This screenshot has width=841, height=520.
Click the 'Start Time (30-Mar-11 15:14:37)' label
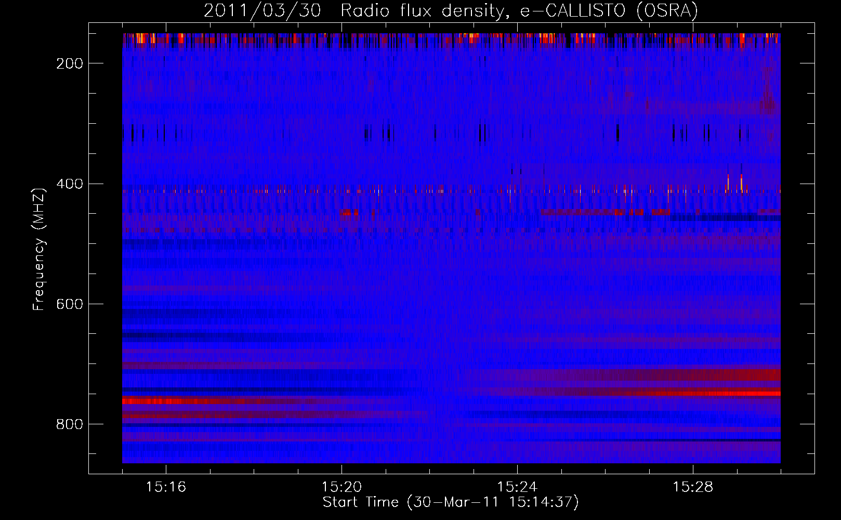pos(451,502)
